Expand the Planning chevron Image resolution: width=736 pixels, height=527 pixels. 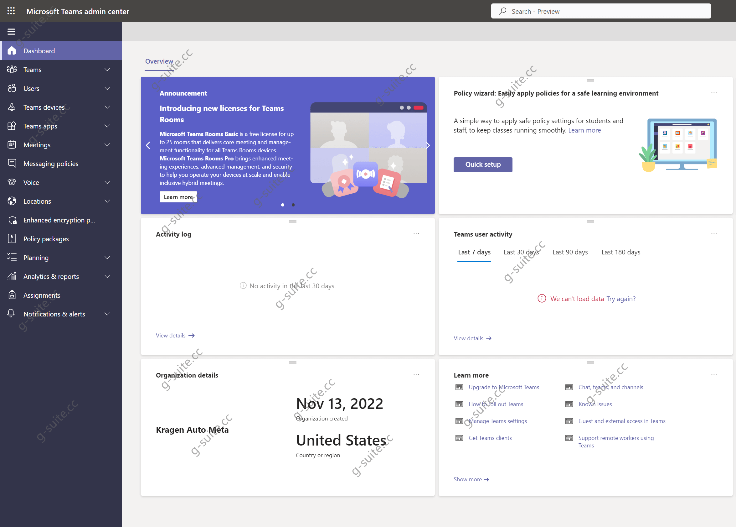click(x=107, y=257)
